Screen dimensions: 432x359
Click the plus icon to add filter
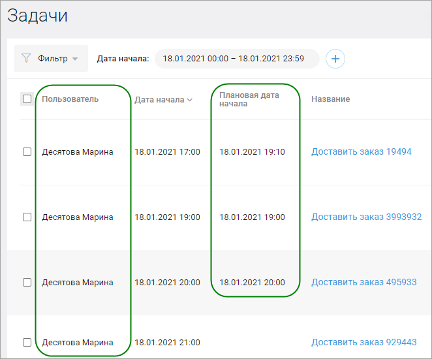(335, 59)
